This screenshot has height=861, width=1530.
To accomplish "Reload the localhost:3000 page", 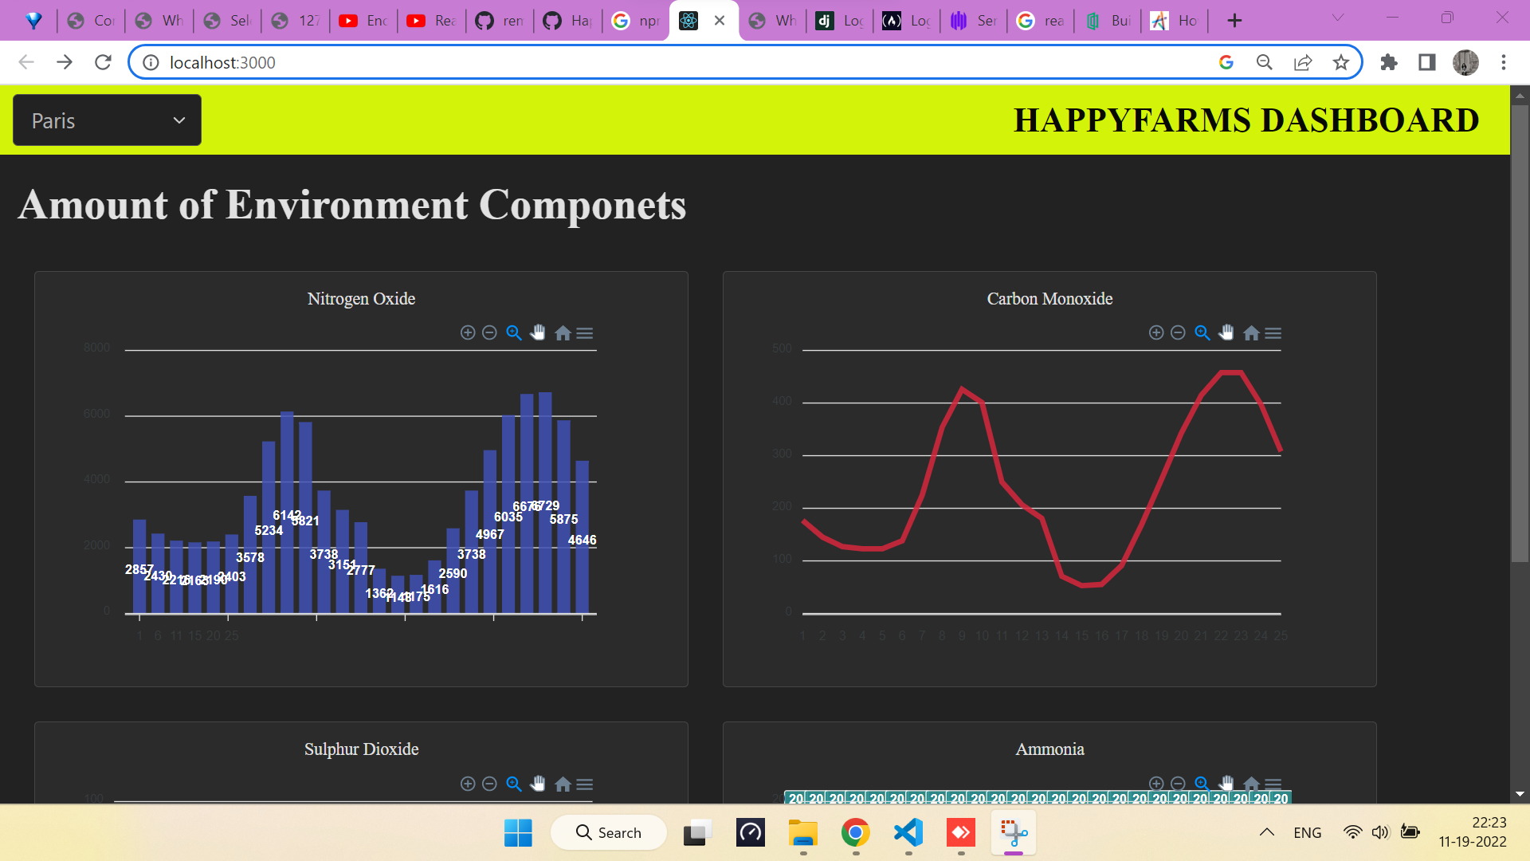I will pos(103,62).
